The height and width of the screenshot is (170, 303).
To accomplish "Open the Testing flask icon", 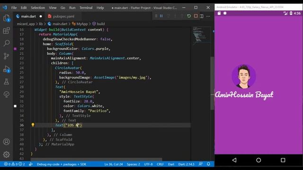I will [6, 82].
